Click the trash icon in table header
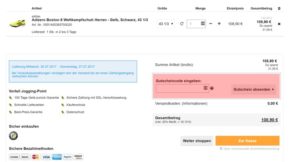 tap(279, 8)
